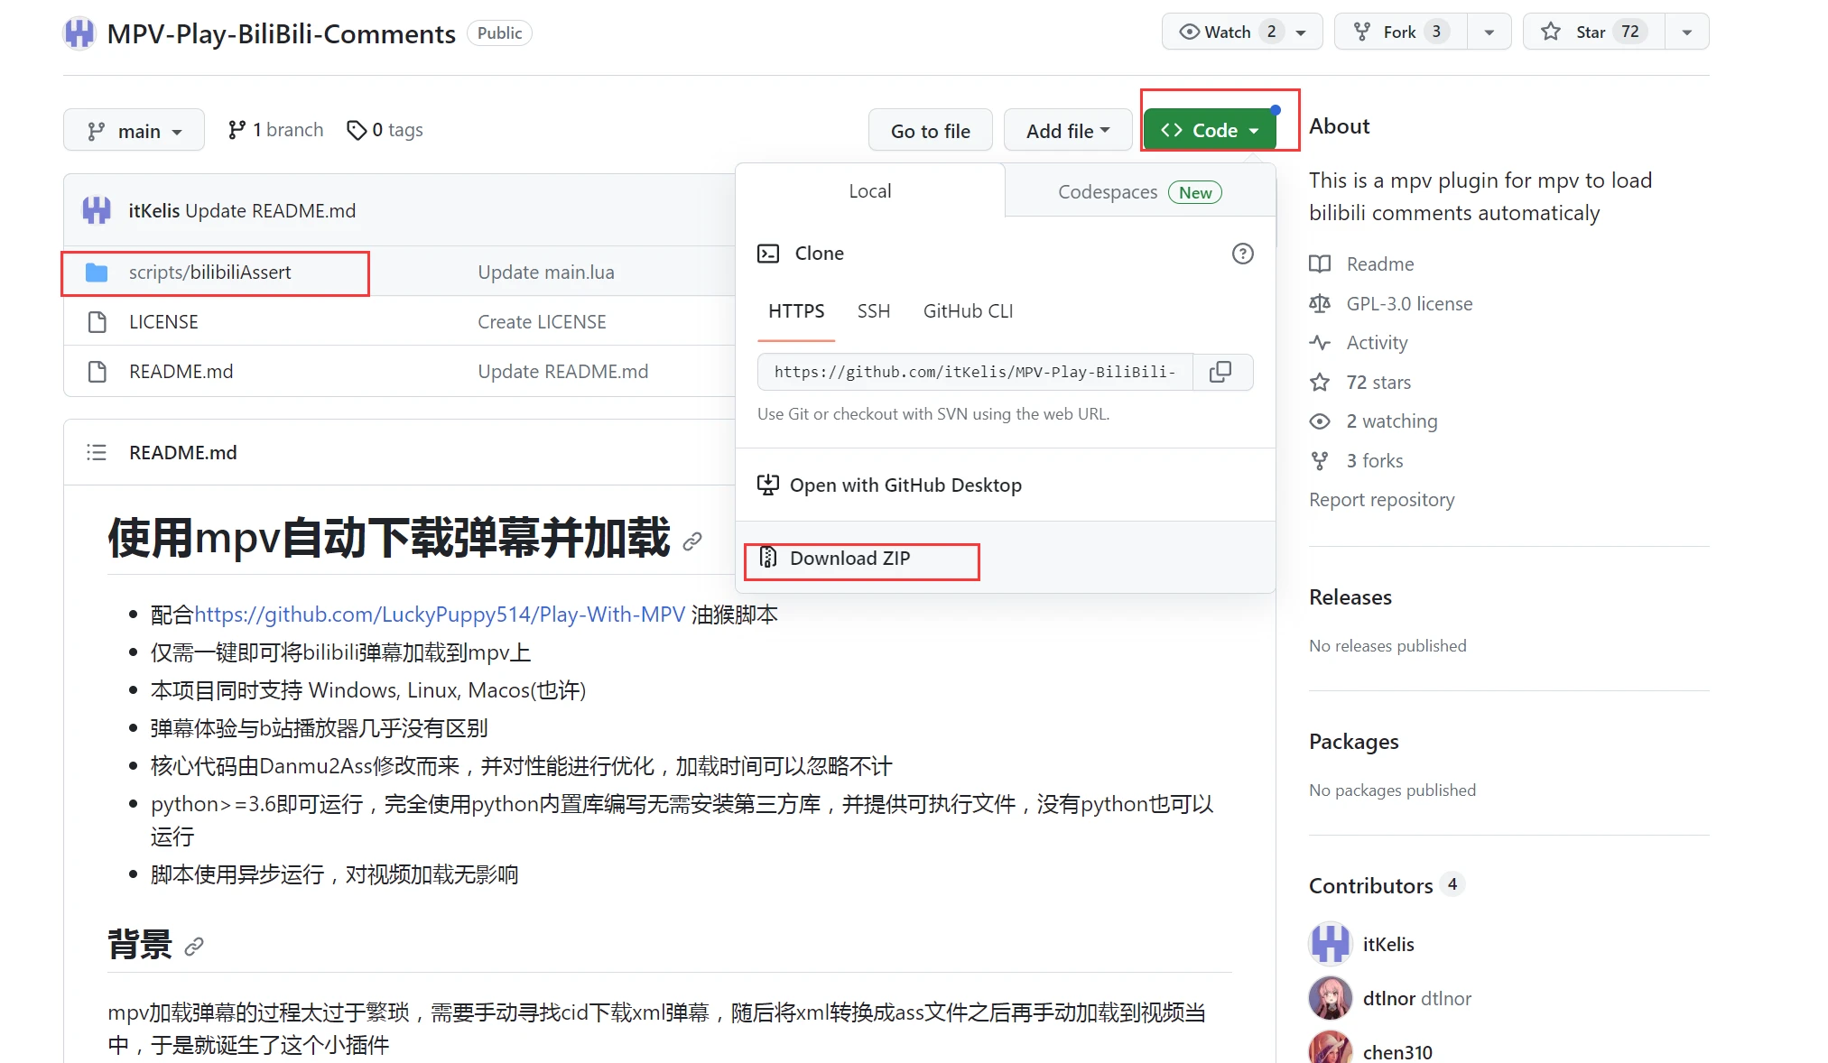The width and height of the screenshot is (1828, 1063).
Task: View the 72 stars link
Action: point(1378,383)
